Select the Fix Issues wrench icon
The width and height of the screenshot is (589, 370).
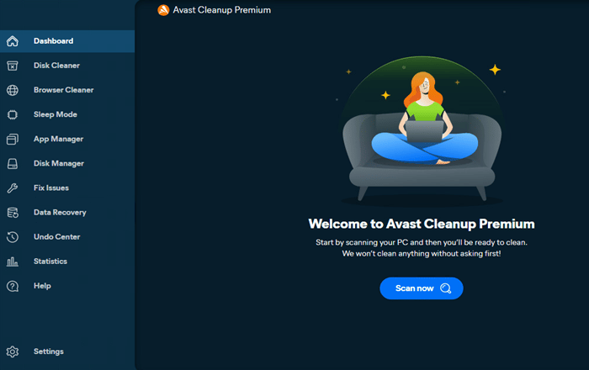(13, 188)
